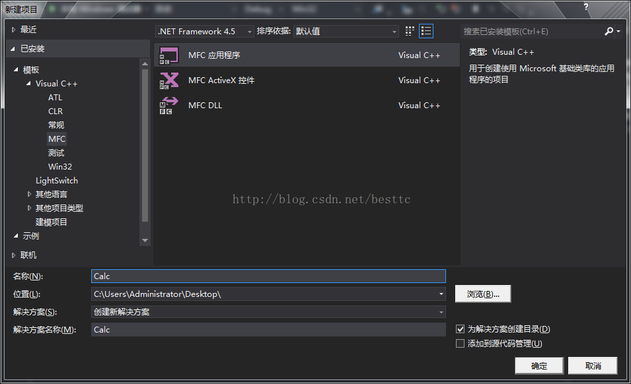
Task: Click the template tree scrollbar thumb
Action: click(145, 145)
